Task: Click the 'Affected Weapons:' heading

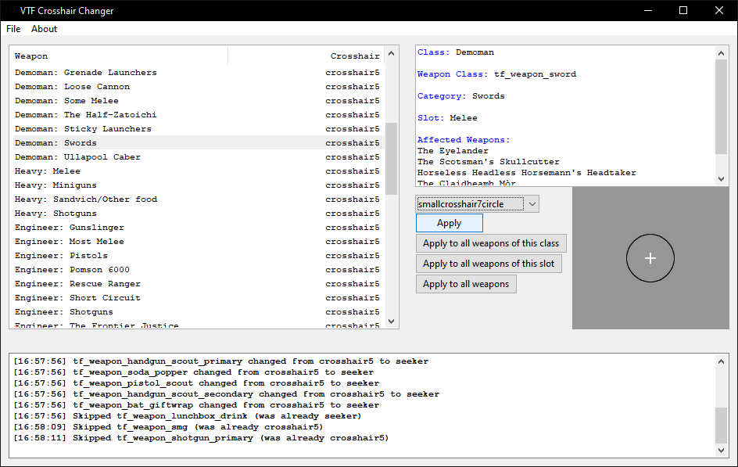Action: pyautogui.click(x=464, y=140)
